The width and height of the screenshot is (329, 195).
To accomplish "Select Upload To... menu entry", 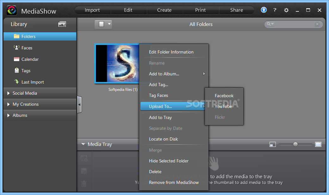I will (x=173, y=106).
